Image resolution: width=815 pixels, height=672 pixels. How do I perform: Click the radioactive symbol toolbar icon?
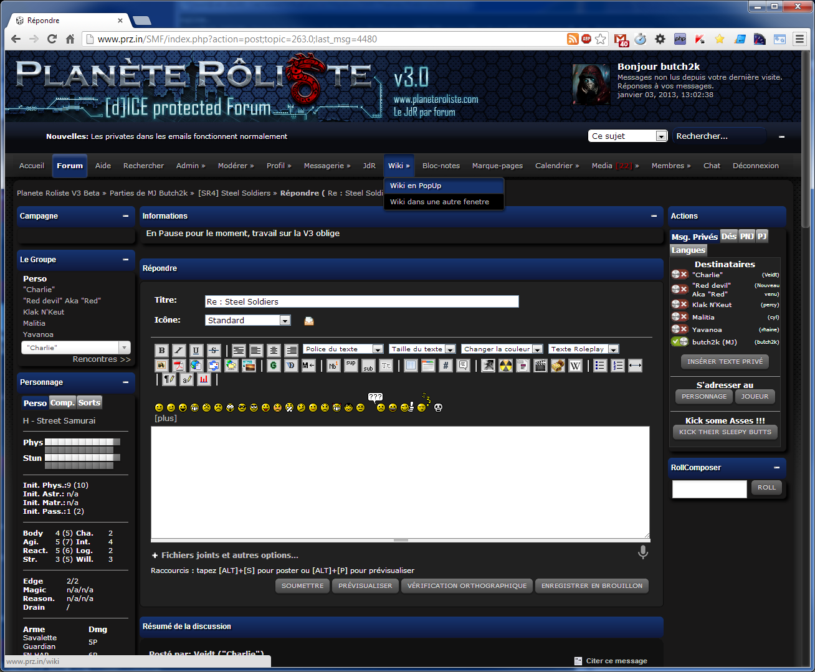[505, 366]
